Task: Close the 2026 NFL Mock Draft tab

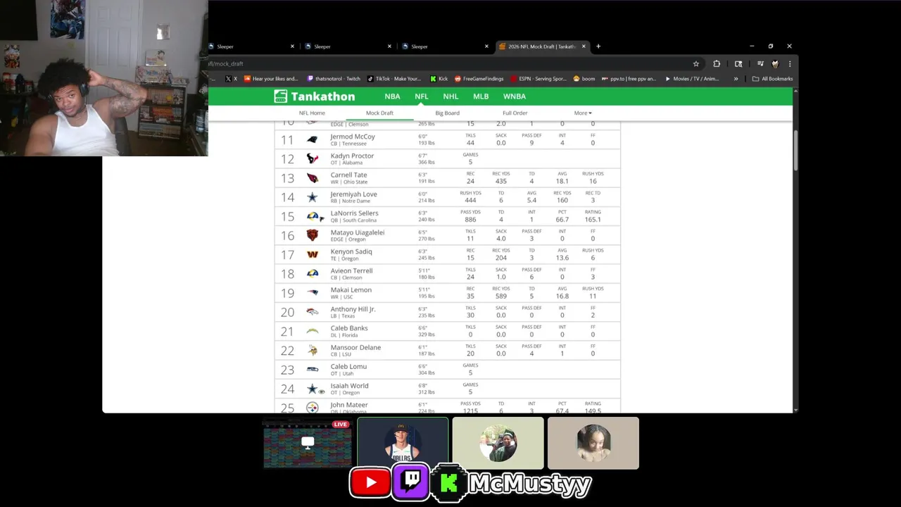Action: [x=584, y=46]
